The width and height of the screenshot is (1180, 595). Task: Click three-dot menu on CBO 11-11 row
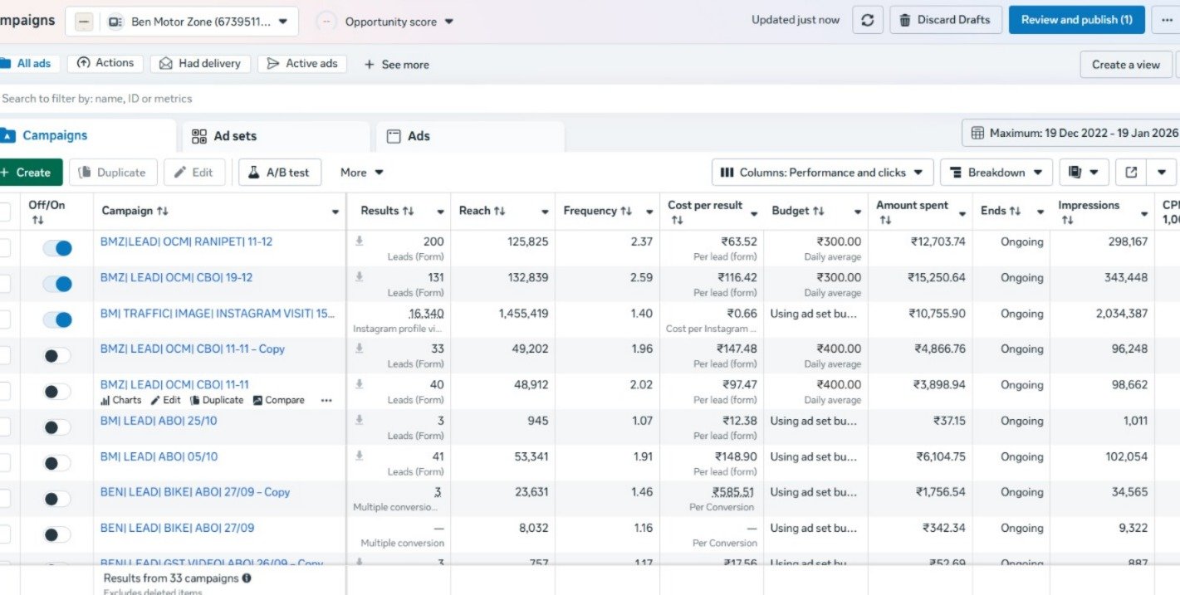pos(326,400)
